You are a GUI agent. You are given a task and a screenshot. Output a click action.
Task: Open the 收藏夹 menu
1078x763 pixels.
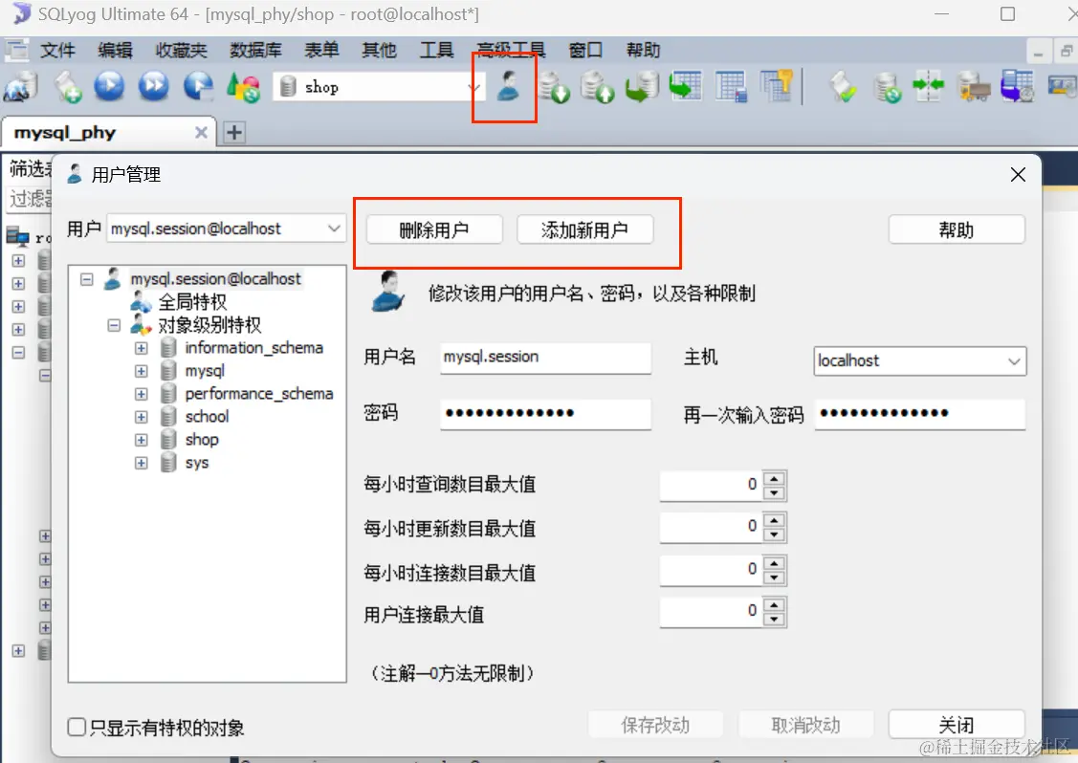tap(181, 50)
